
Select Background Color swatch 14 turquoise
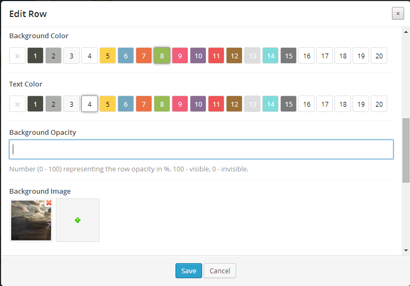(x=270, y=56)
